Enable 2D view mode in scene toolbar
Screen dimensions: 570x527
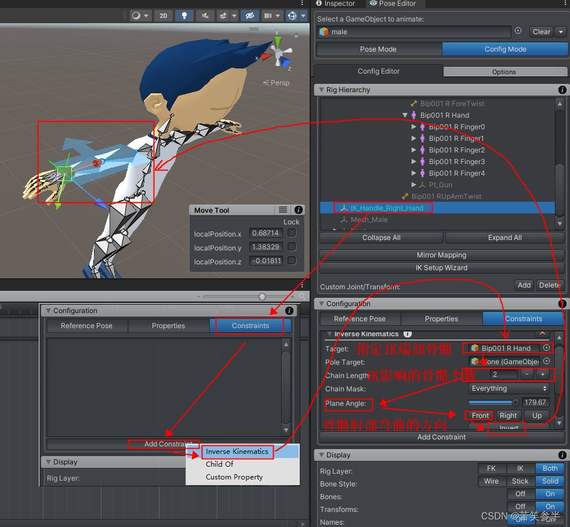coord(163,16)
